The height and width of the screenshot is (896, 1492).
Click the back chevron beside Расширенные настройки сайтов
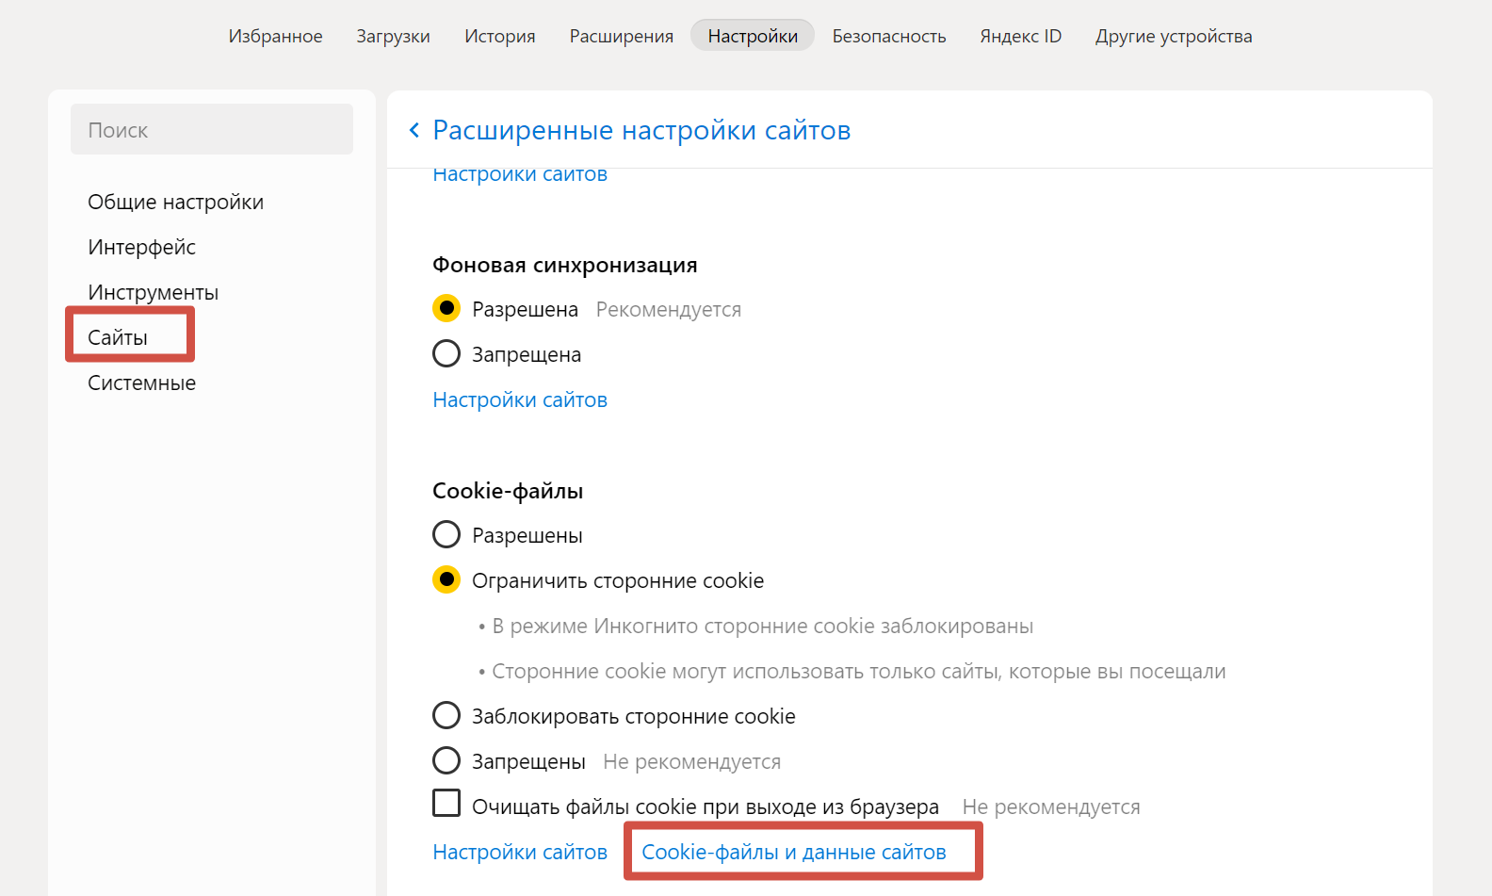click(x=414, y=130)
